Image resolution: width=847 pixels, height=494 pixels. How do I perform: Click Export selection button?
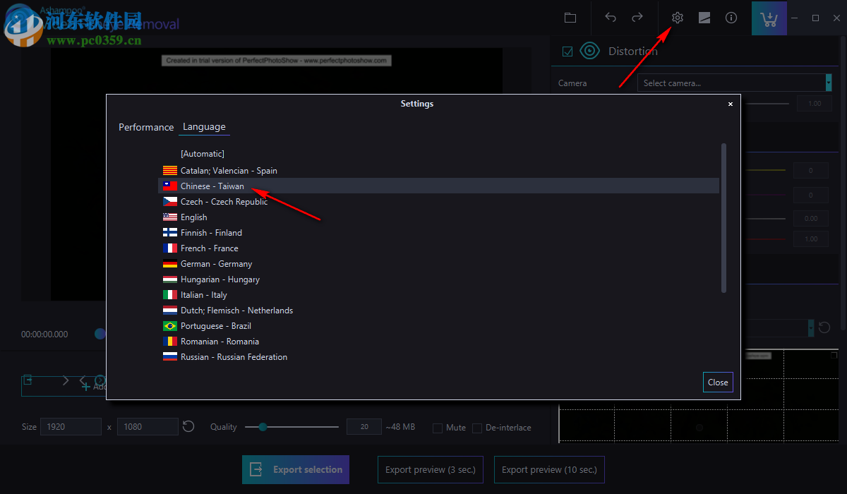296,469
